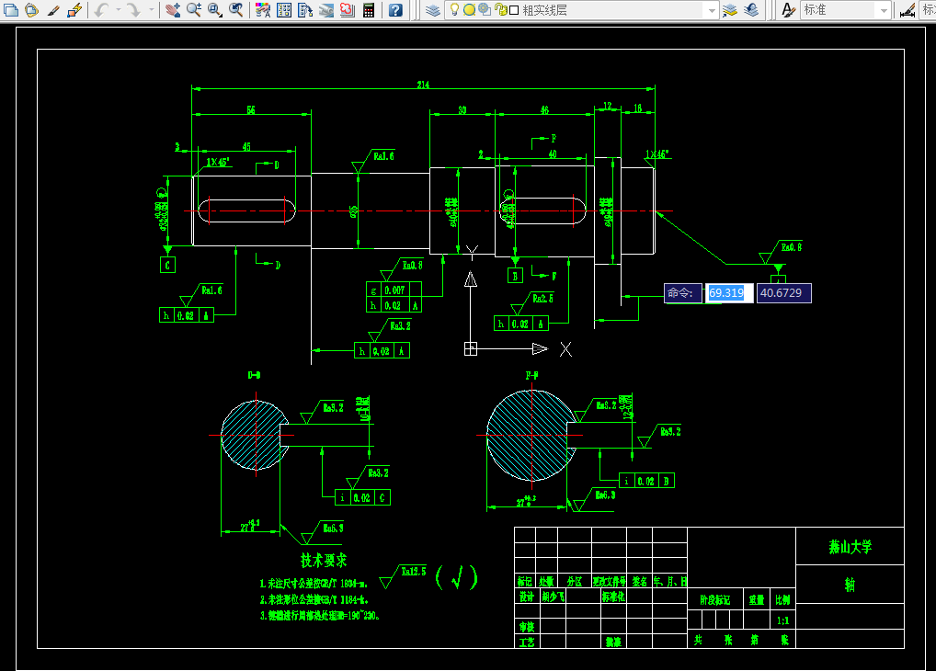936x671 pixels.
Task: Click the 69.319 coordinate input field
Action: coord(729,293)
